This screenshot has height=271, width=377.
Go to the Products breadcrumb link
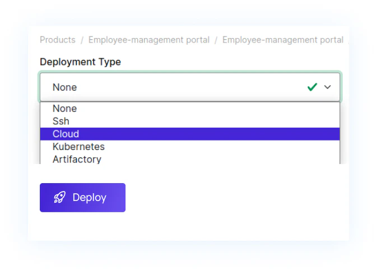point(57,40)
